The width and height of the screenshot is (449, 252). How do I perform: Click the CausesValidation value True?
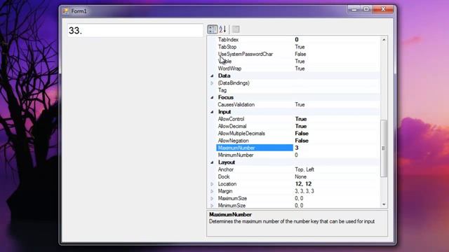300,104
